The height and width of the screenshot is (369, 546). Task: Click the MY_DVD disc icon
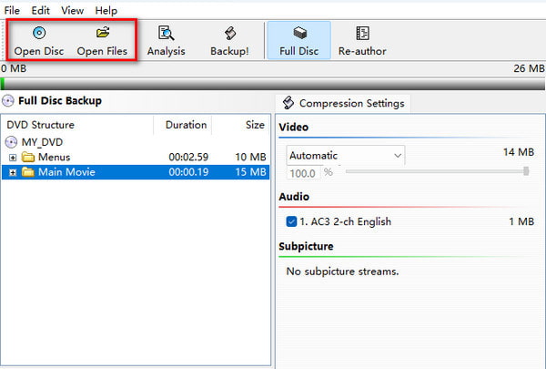[x=11, y=142]
